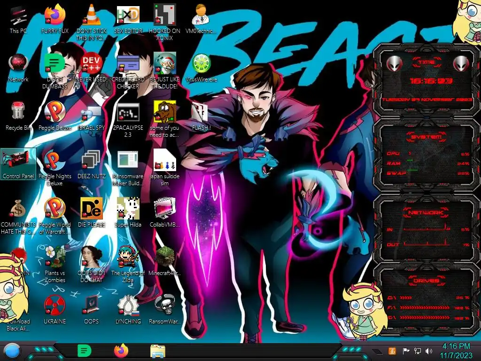This screenshot has width=481, height=361.
Task: Click the orange Java tray icon
Action: pos(392,351)
